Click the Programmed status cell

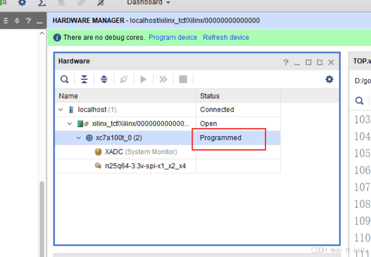(238, 138)
